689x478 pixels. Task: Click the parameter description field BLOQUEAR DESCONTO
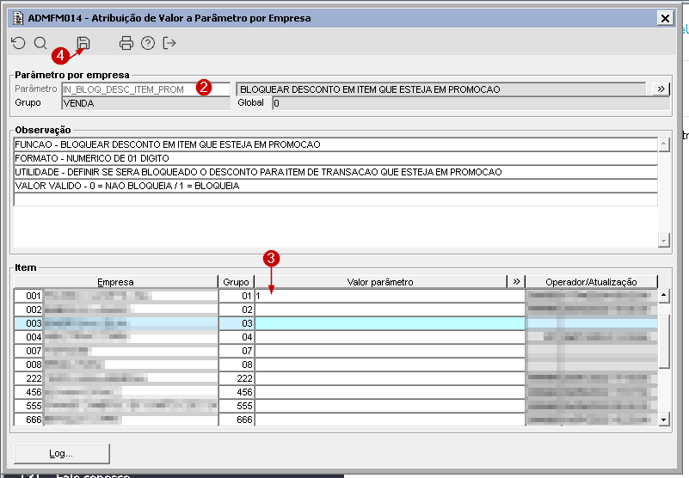click(441, 89)
